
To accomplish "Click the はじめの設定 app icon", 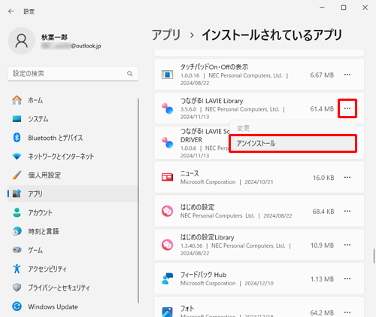I will (167, 211).
